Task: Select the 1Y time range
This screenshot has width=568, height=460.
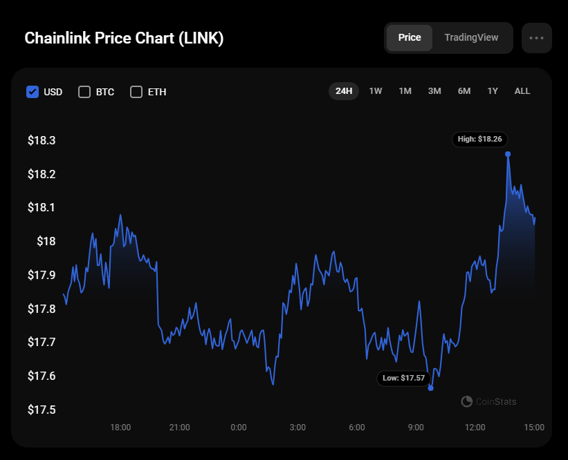Action: [x=493, y=91]
